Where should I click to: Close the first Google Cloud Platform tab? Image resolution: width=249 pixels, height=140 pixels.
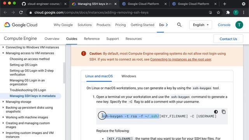[165, 4]
